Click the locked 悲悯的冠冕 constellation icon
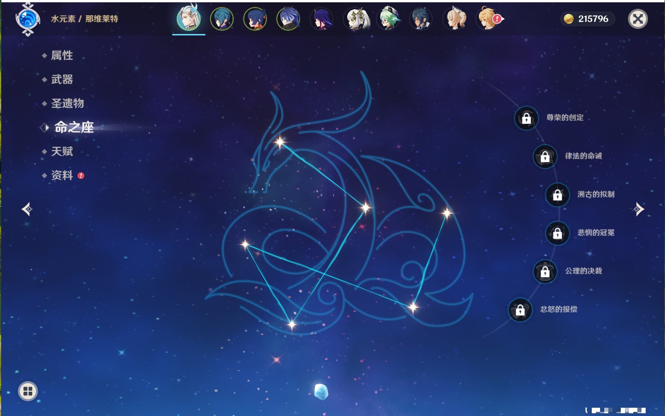The image size is (665, 416). pyautogui.click(x=557, y=233)
